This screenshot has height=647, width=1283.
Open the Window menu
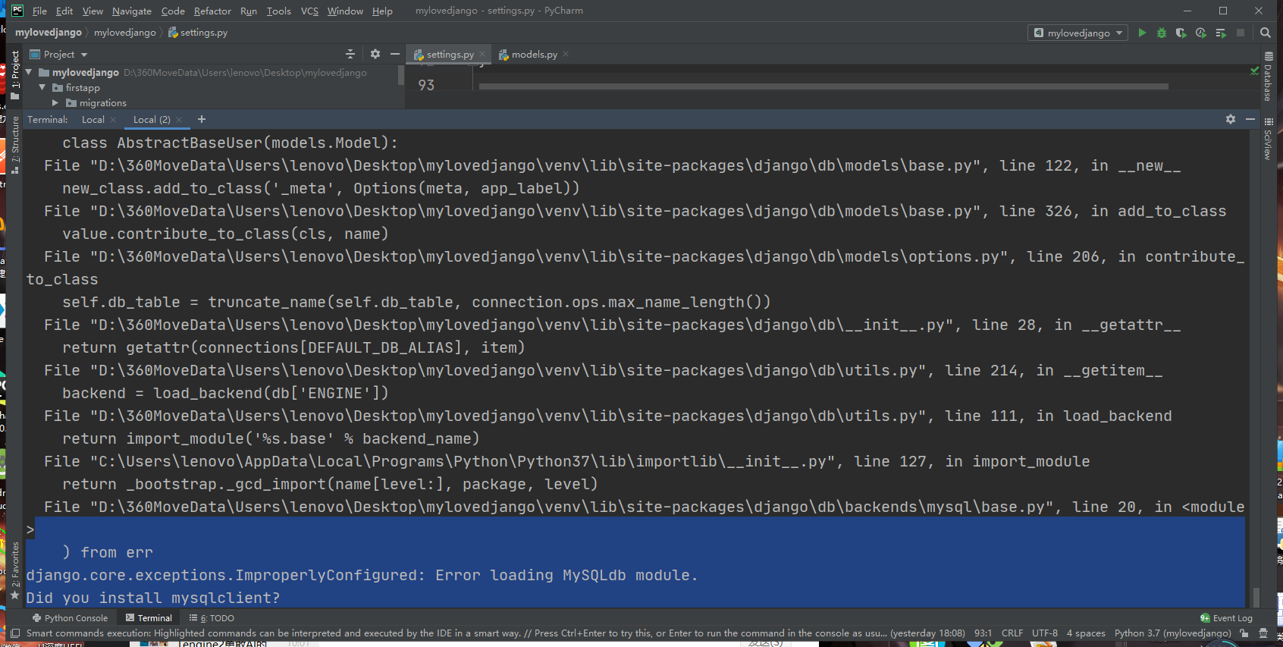[x=345, y=11]
